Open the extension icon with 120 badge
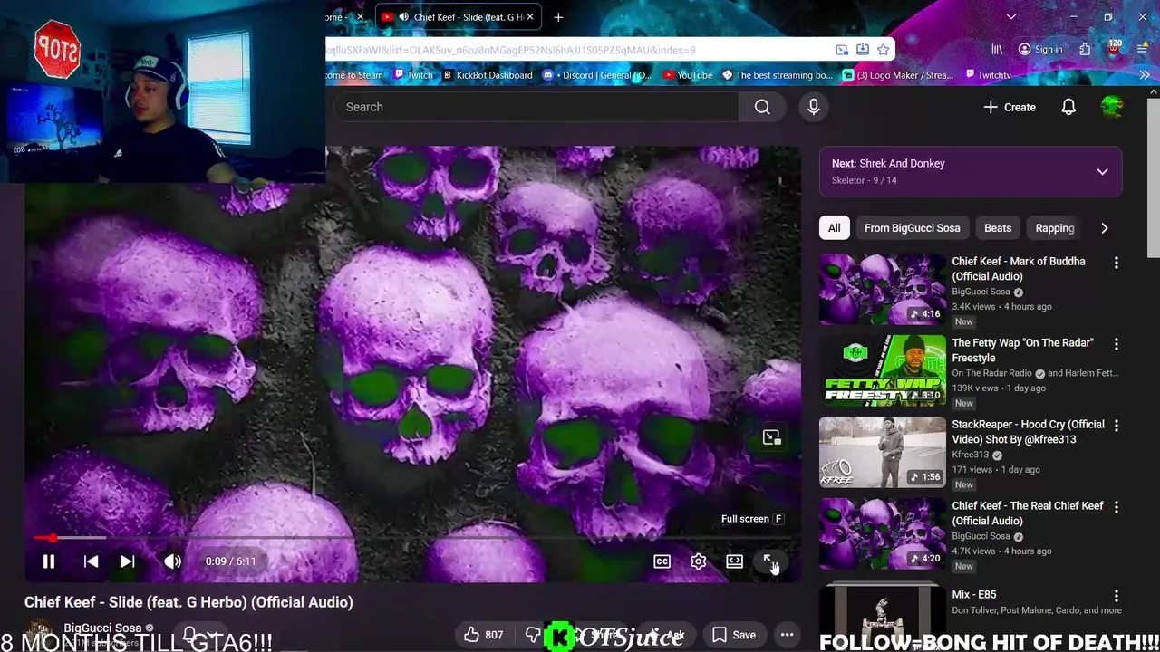Viewport: 1160px width, 652px height. [1114, 49]
